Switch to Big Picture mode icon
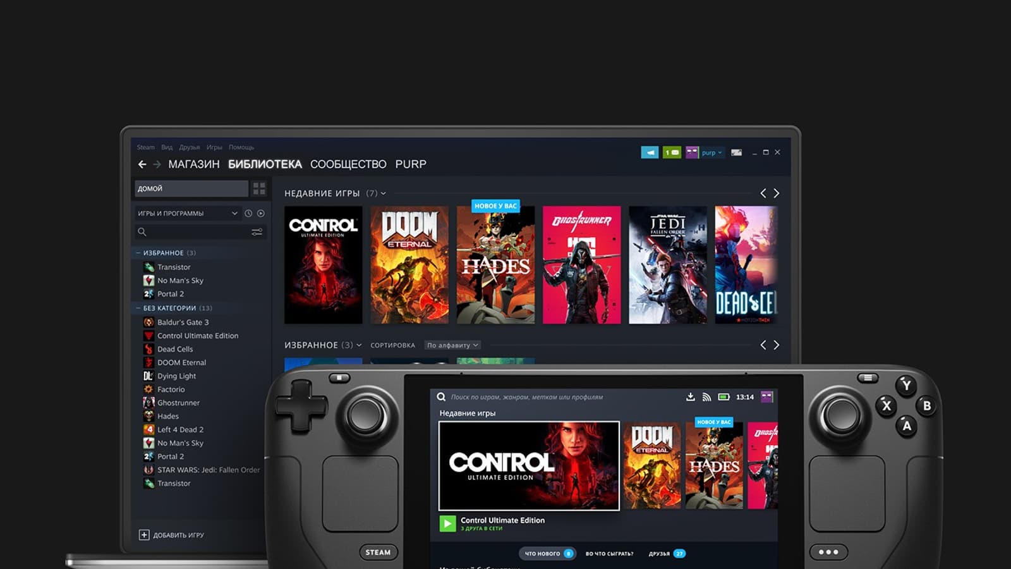This screenshot has height=569, width=1011. click(x=736, y=152)
